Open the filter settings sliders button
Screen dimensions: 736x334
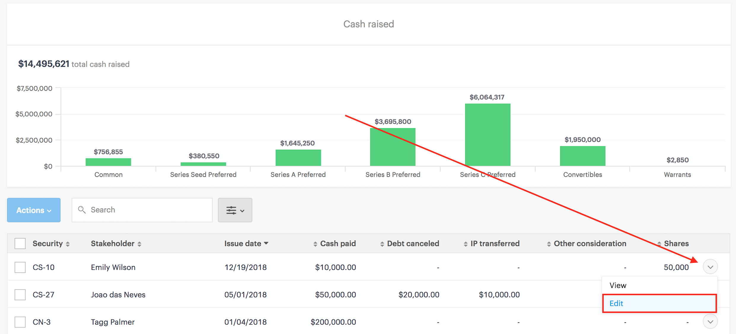coord(235,210)
